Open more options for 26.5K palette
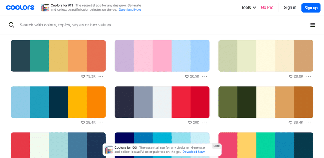The height and width of the screenshot is (158, 324). (x=205, y=77)
